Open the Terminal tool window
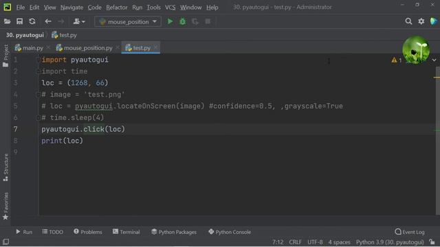This screenshot has height=247, width=440. pos(126,232)
